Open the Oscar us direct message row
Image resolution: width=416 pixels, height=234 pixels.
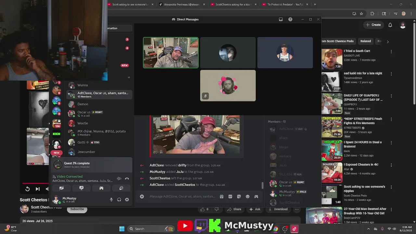(99, 114)
